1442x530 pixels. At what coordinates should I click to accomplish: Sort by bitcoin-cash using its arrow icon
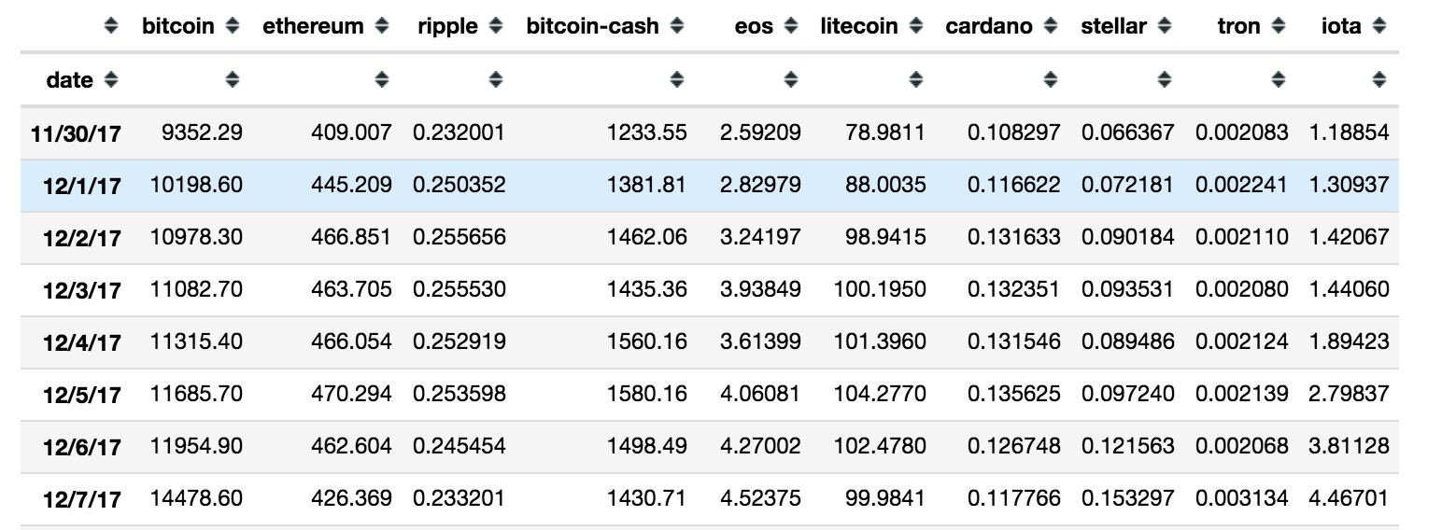tap(677, 27)
